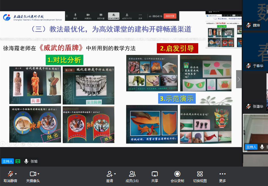The image size is (268, 186).
Task: Toggle the 关摄像头 camera icon in bottom bar
Action: point(33,174)
